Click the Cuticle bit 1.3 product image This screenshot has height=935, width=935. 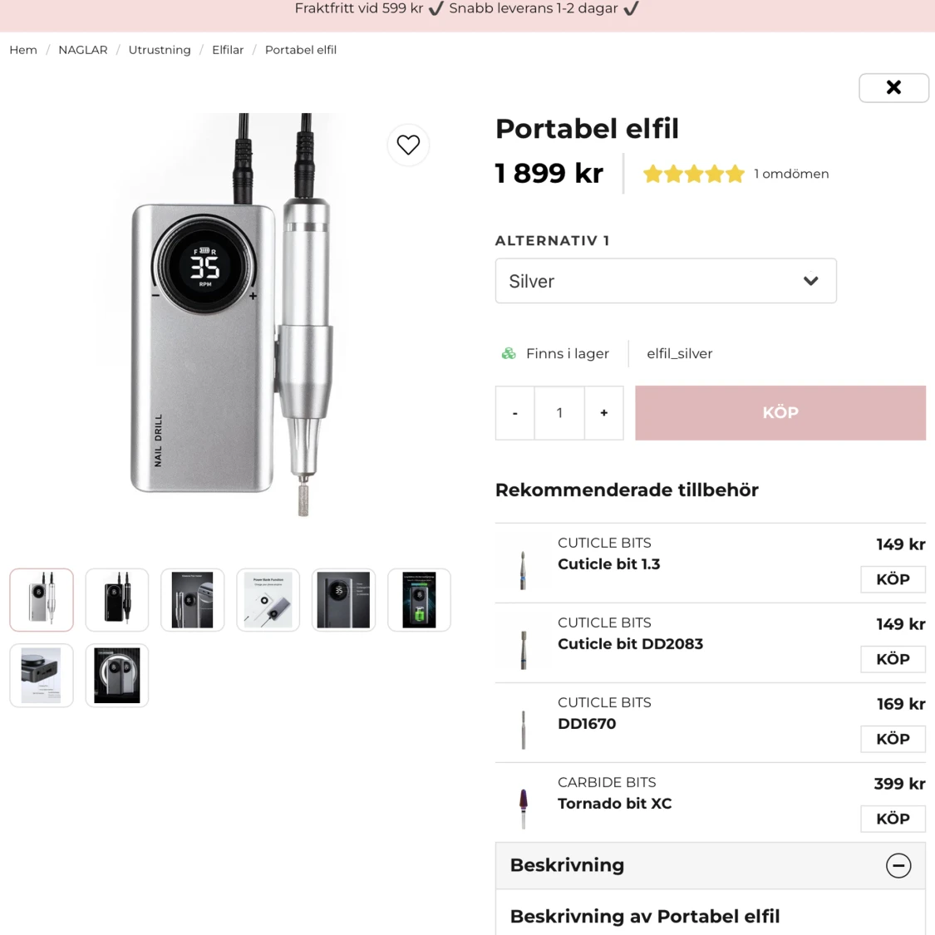coord(523,571)
